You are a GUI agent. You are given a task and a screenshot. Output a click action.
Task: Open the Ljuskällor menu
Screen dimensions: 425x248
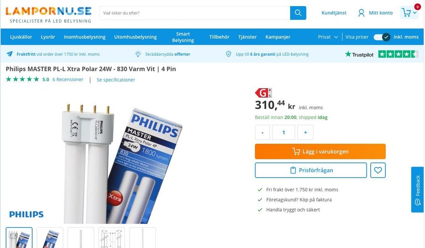(21, 37)
